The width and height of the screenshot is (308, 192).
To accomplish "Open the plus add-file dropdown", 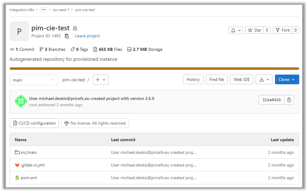I will [101, 80].
